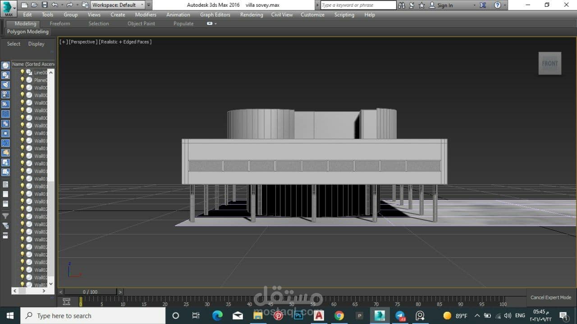Screen dimensions: 577x324
Task: Click the Display Geometry filter icon
Action: [x=5, y=65]
